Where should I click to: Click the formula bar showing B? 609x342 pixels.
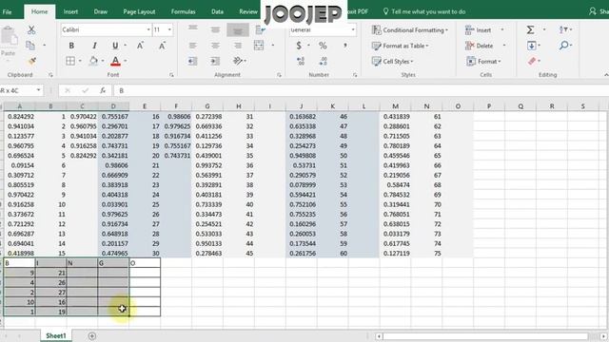tap(361, 90)
